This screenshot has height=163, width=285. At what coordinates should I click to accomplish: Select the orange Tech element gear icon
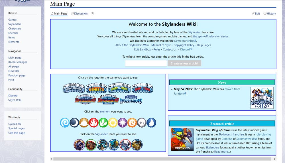[132, 122]
